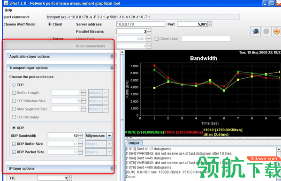Collapse the Transport layer options panel

[112, 68]
